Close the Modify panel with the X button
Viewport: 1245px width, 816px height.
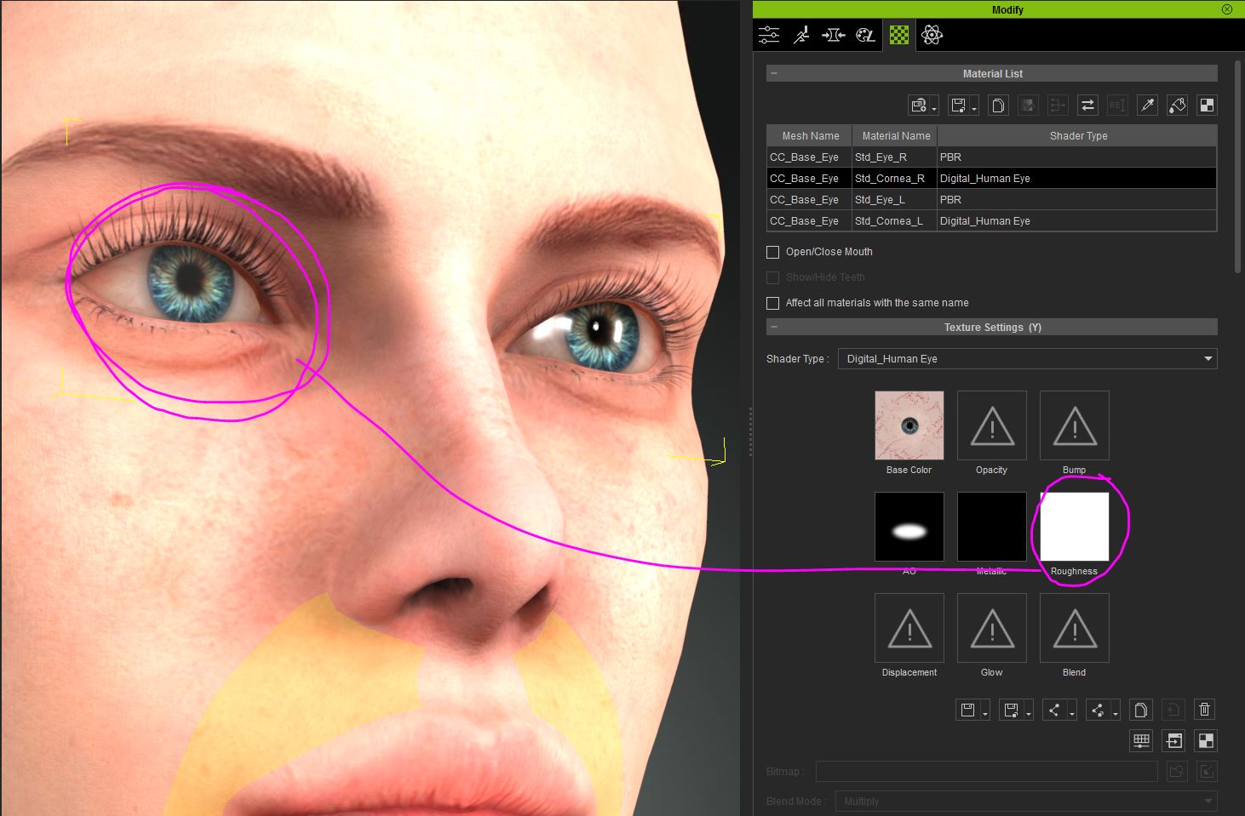point(1227,9)
